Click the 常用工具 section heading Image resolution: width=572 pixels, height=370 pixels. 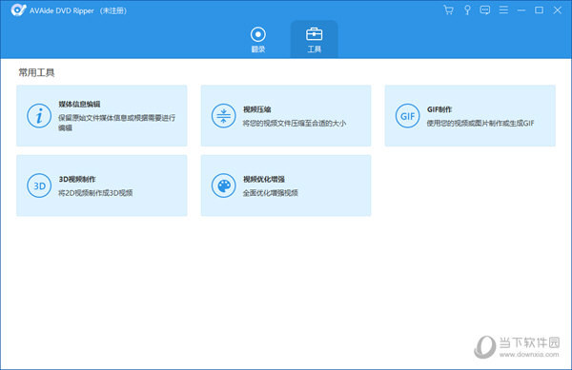click(36, 72)
